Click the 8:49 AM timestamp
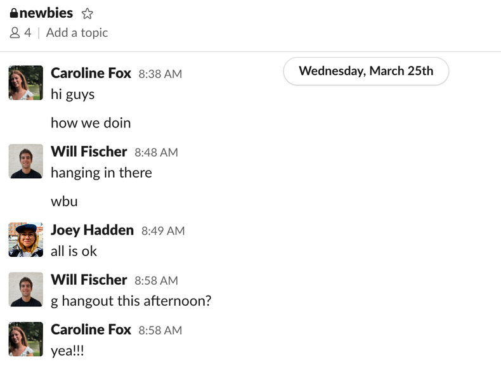Viewport: 501px width, 376px height. (x=163, y=231)
